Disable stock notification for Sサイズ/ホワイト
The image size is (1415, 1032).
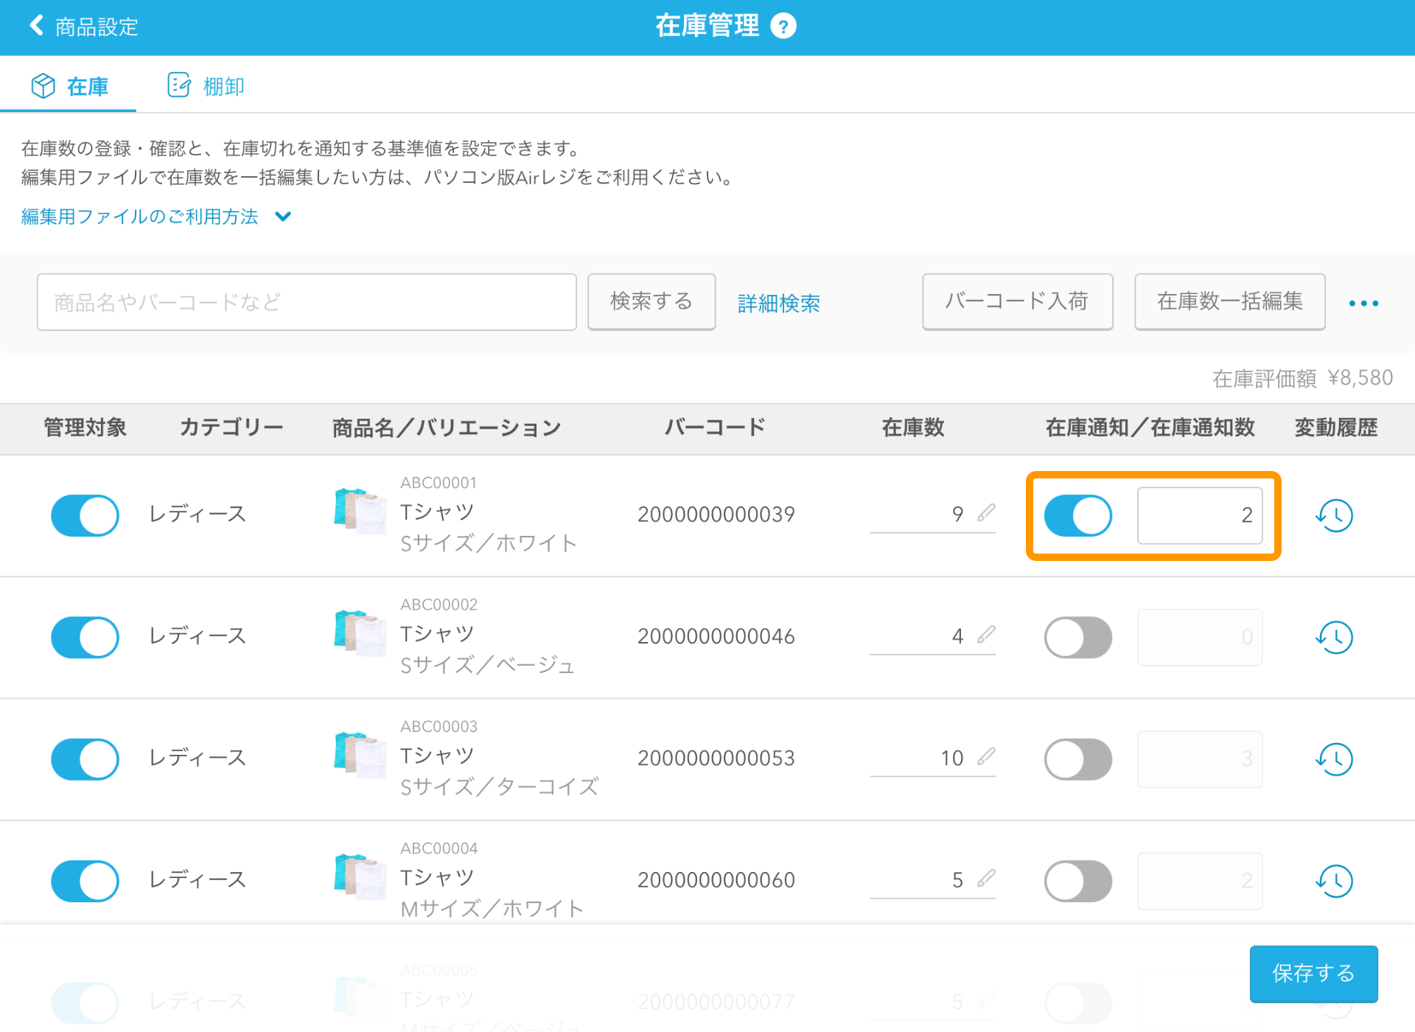coord(1077,515)
